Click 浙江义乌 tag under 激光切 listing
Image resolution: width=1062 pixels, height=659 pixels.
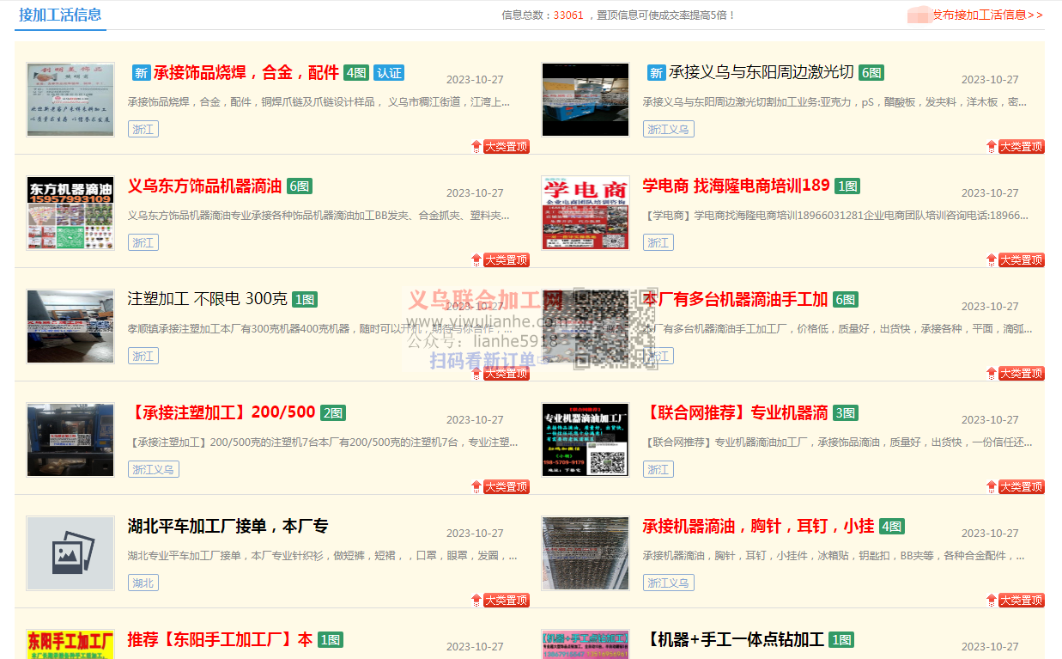point(669,130)
